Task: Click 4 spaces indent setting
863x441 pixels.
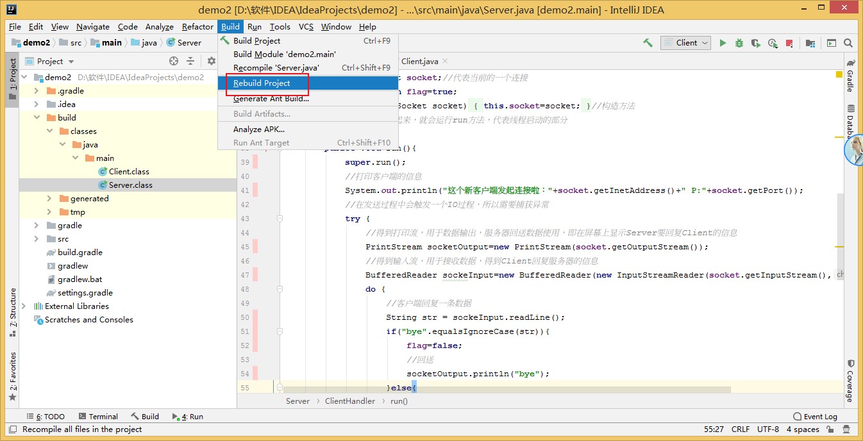Action: pos(803,429)
